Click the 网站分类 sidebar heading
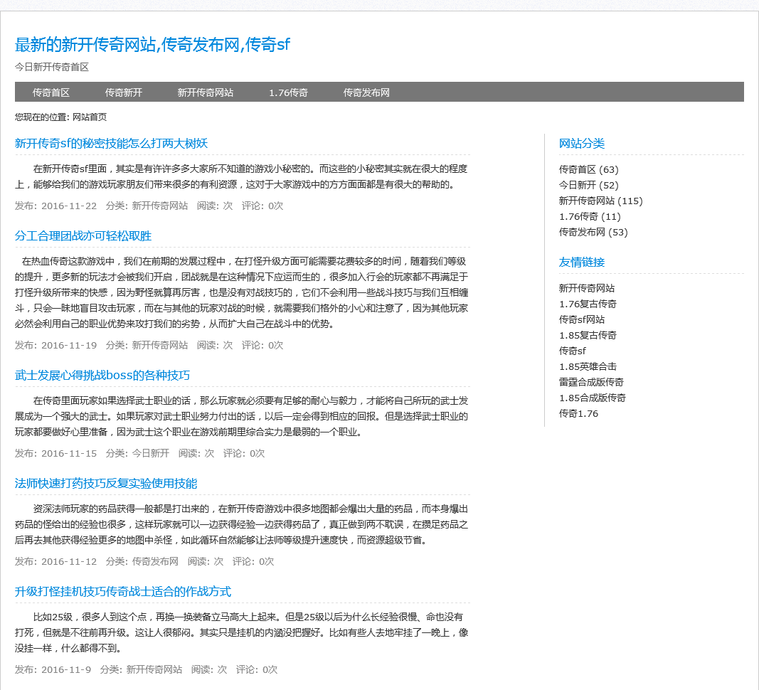Image resolution: width=759 pixels, height=690 pixels. pos(582,143)
